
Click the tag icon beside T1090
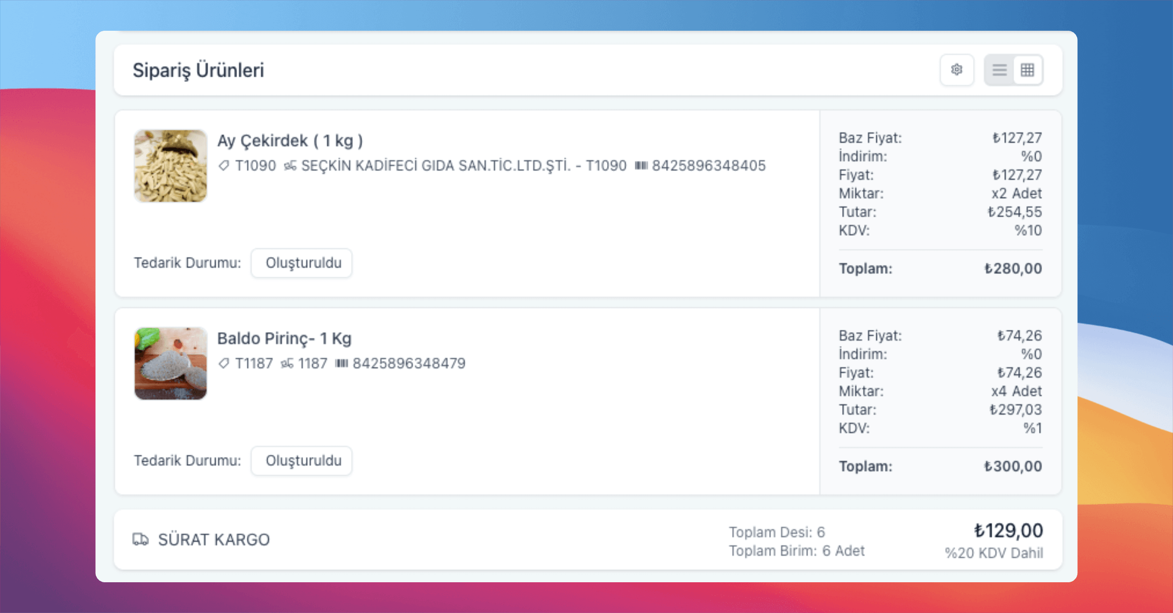(x=224, y=166)
